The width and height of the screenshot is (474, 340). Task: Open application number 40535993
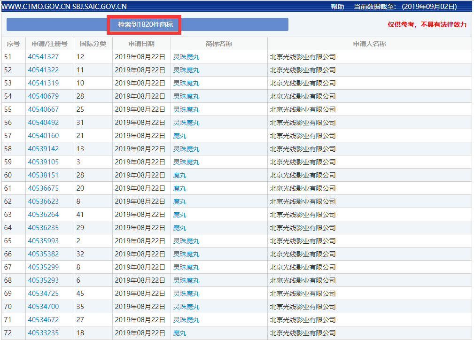(x=43, y=241)
